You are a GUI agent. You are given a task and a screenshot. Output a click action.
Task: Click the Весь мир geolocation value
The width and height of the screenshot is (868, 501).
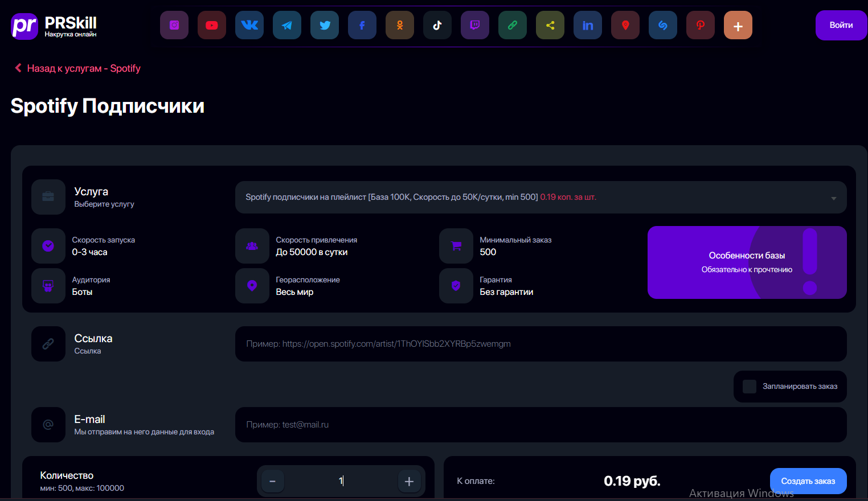click(x=294, y=292)
